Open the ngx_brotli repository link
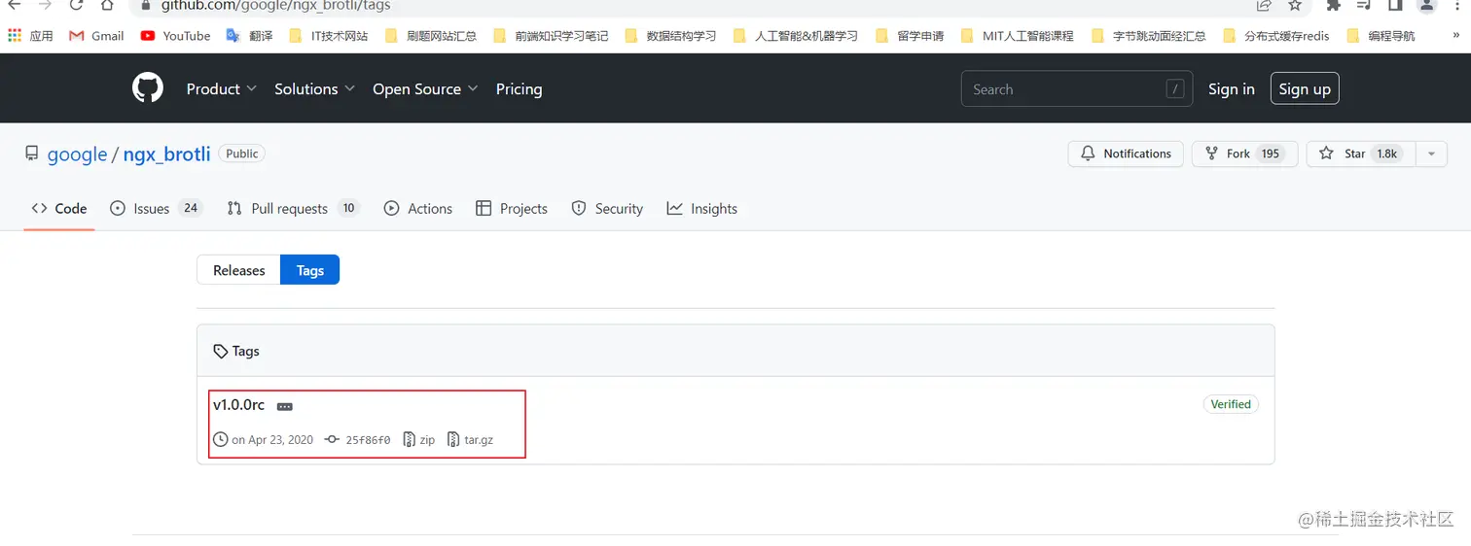The image size is (1471, 546). pos(166,154)
